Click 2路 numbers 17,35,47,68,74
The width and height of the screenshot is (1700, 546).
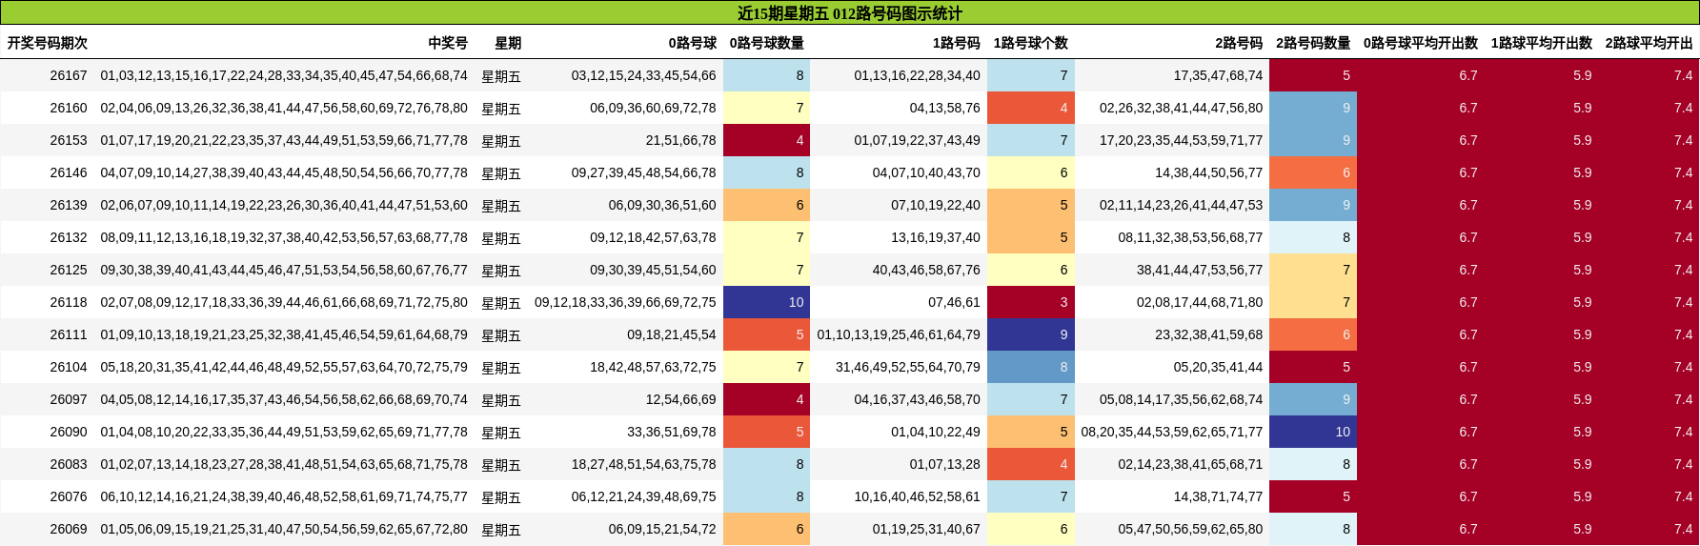[1219, 75]
